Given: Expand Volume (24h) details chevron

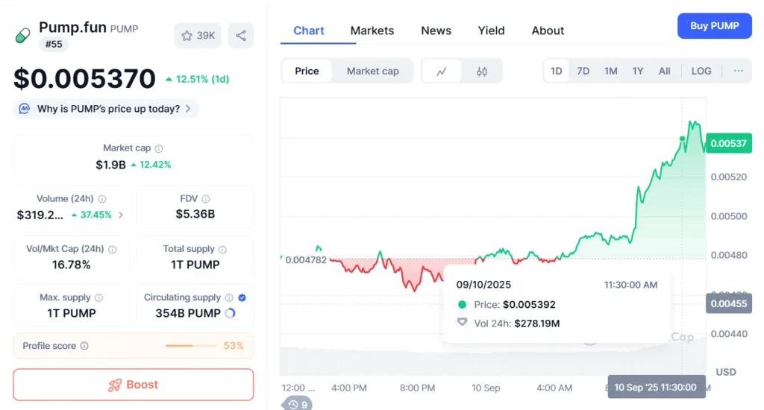Looking at the screenshot, I should click(x=121, y=215).
